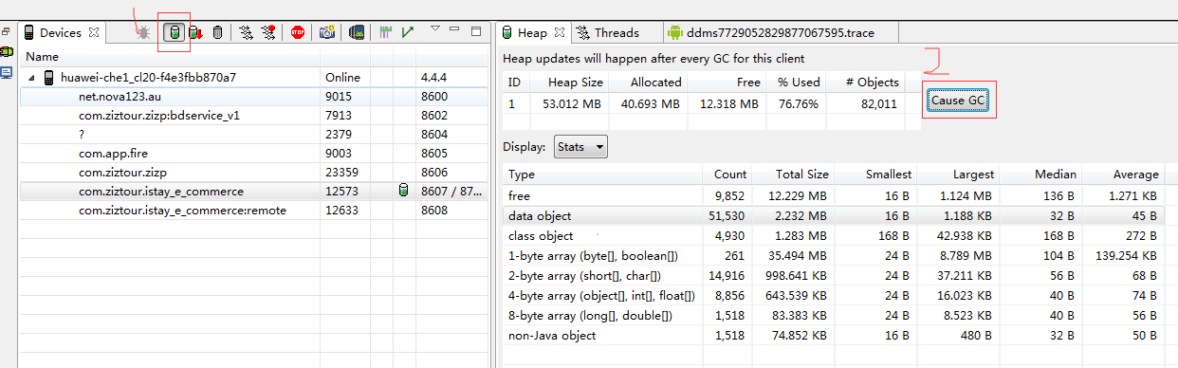Click the green heap icon beside istay_e_commerce
Viewport: 1178px width, 368px height.
pyautogui.click(x=404, y=191)
